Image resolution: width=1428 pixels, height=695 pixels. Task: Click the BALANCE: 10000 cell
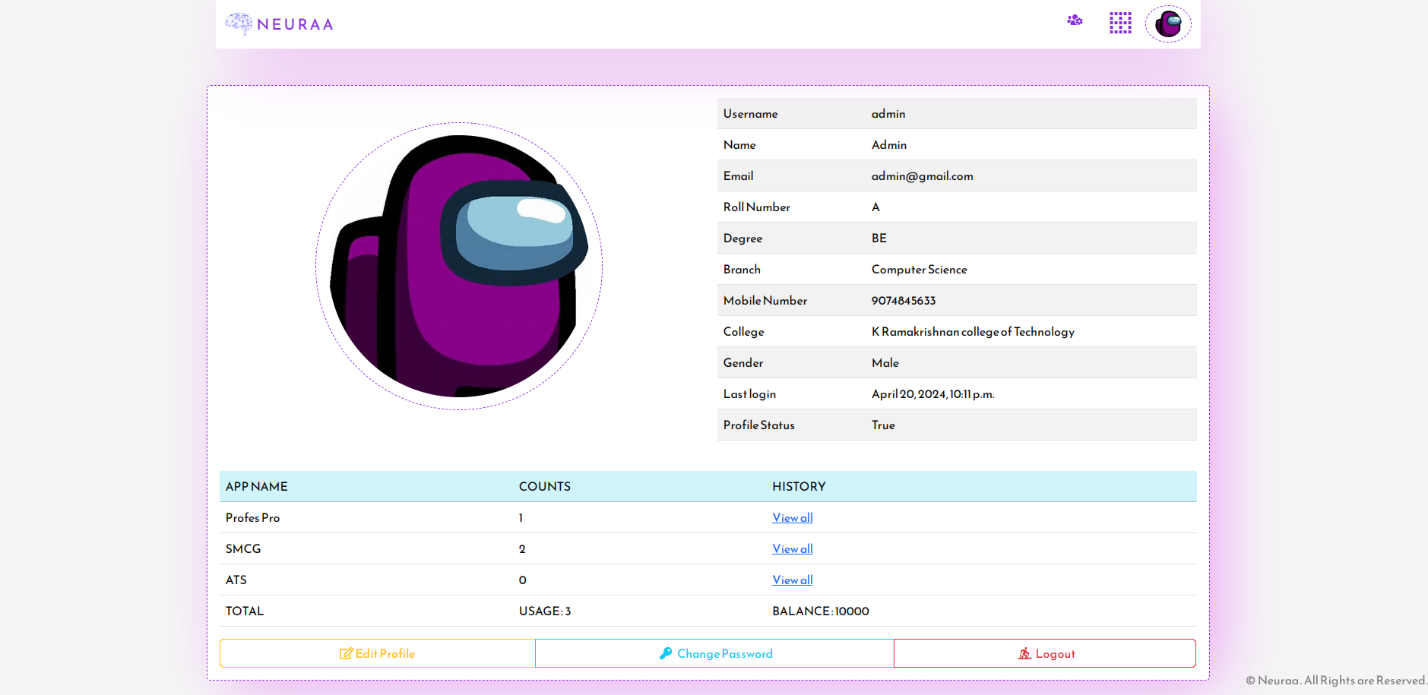coord(821,611)
